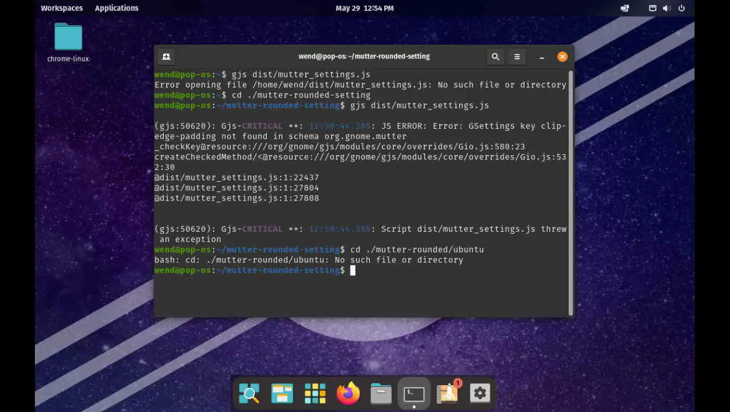Image resolution: width=730 pixels, height=412 pixels.
Task: Launch Firefox from the dock
Action: [x=348, y=394]
